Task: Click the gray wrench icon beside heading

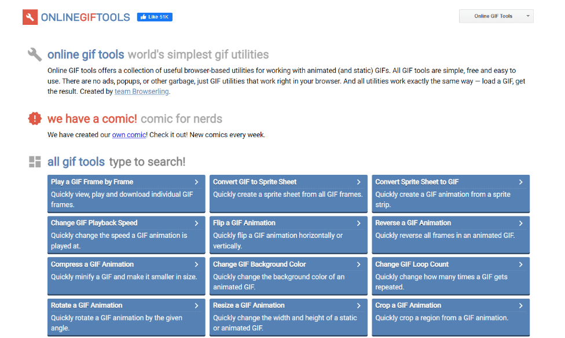Action: coord(35,54)
